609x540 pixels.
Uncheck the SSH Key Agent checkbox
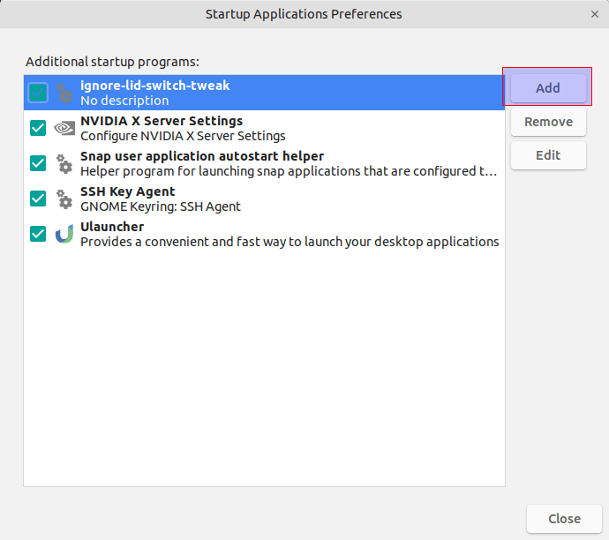(x=38, y=199)
